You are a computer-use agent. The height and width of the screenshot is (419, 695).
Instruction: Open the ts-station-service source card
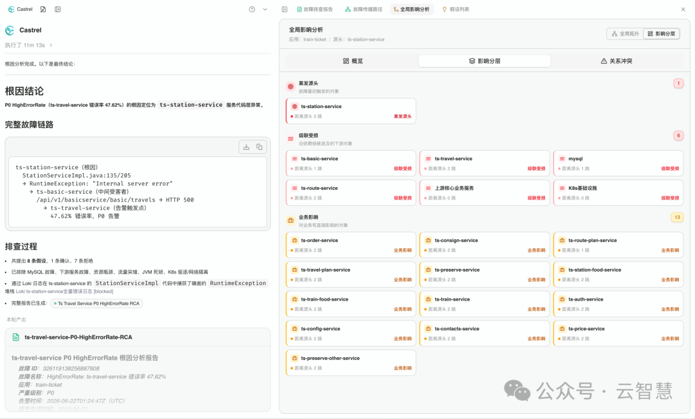351,111
